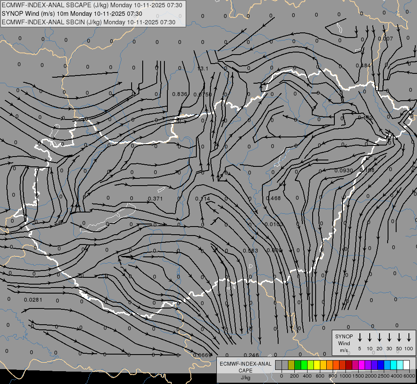
Task: Click the 0.168 value on map
Action: [x=367, y=170]
